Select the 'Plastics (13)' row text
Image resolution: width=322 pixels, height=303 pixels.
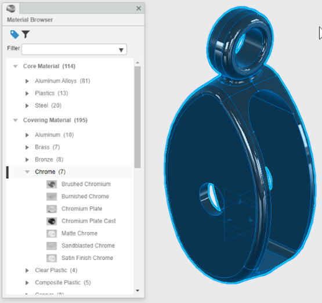point(52,93)
